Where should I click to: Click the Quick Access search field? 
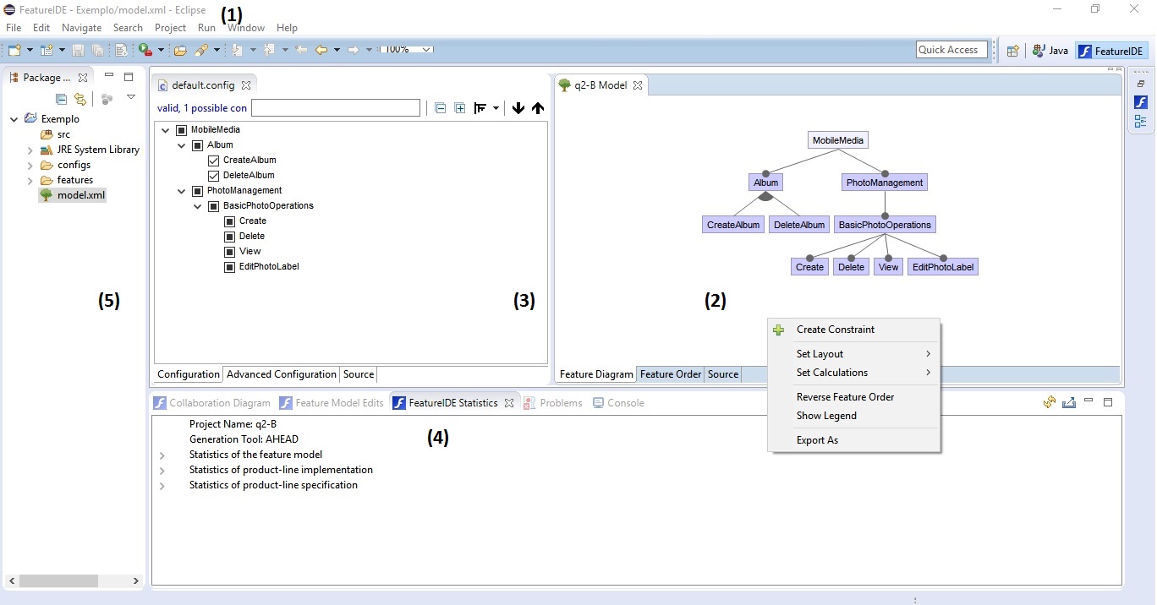pos(951,50)
